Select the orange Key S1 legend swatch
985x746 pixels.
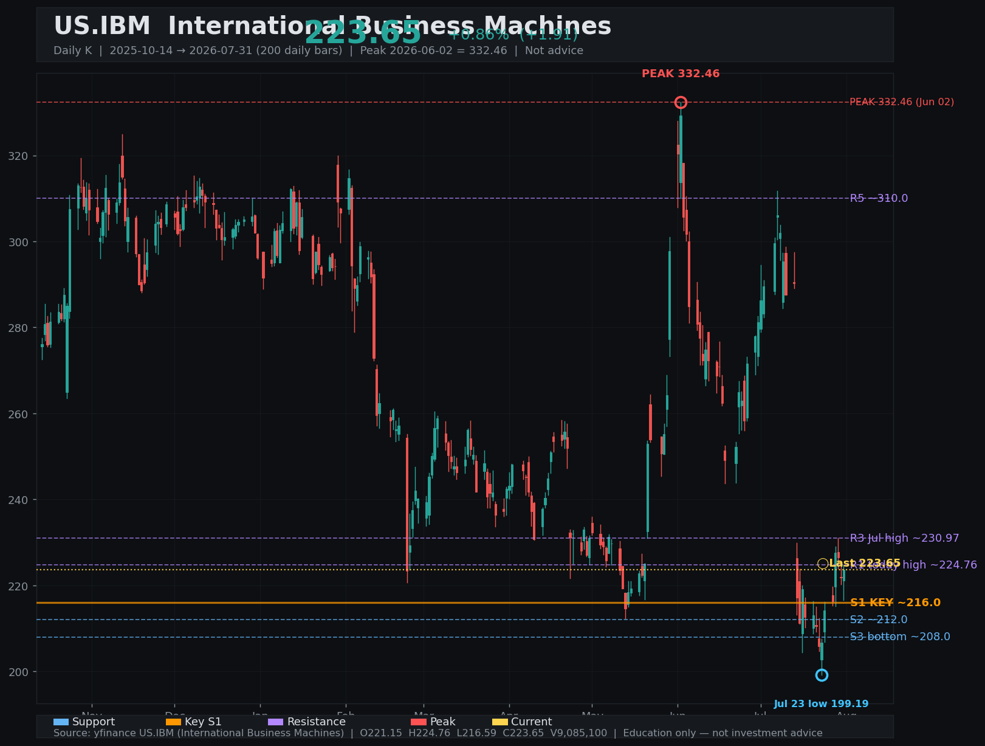[173, 722]
